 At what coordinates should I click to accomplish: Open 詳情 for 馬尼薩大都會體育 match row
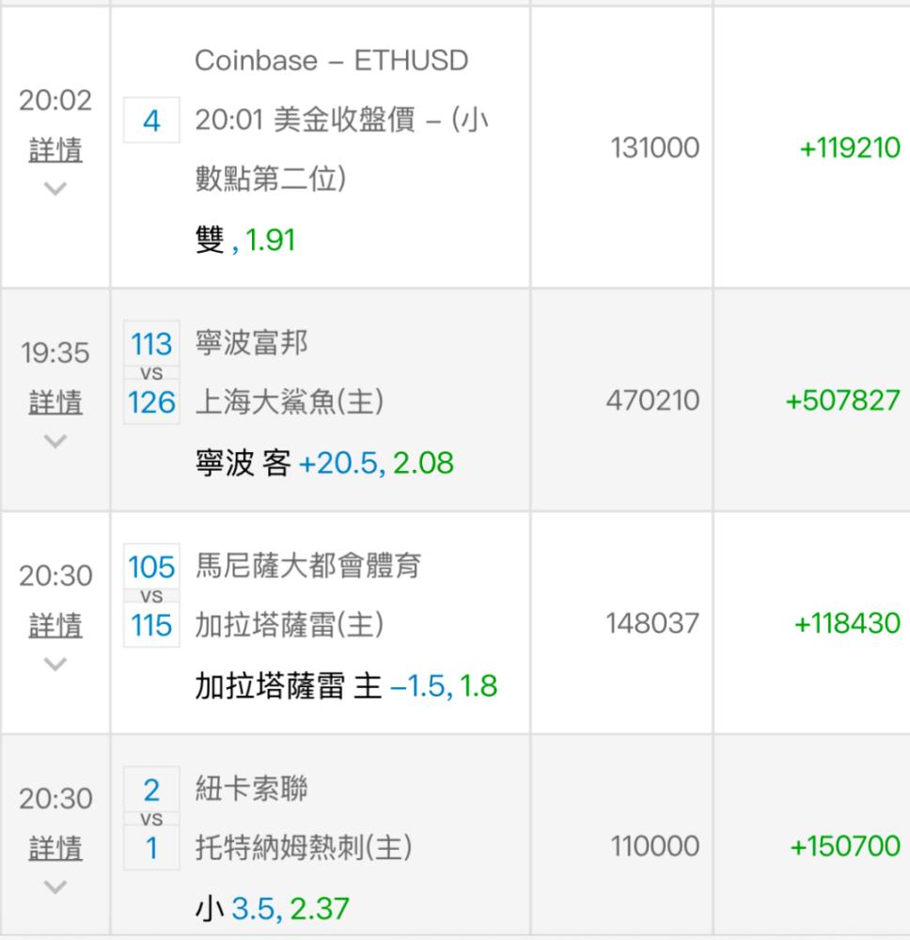pyautogui.click(x=55, y=625)
